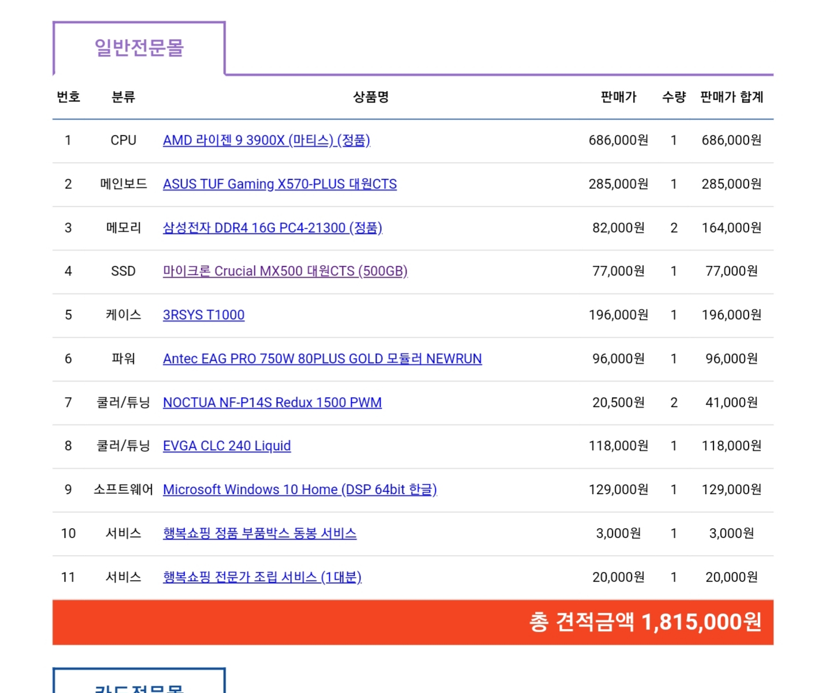The width and height of the screenshot is (820, 693).
Task: Click the 총 견적금액 total bar
Action: (413, 622)
